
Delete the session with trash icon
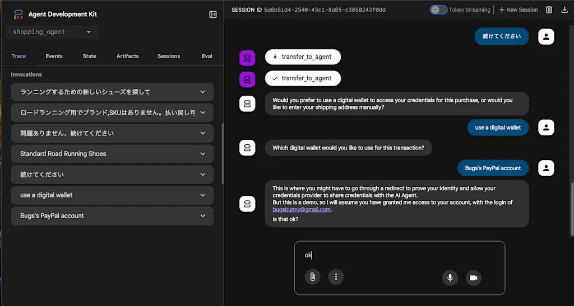(x=549, y=10)
